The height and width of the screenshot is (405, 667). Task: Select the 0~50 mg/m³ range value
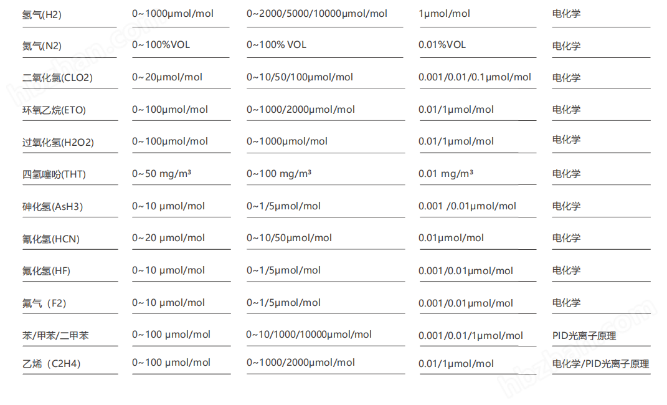coord(162,174)
